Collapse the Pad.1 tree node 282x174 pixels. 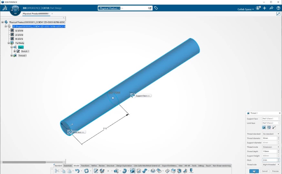(11, 47)
